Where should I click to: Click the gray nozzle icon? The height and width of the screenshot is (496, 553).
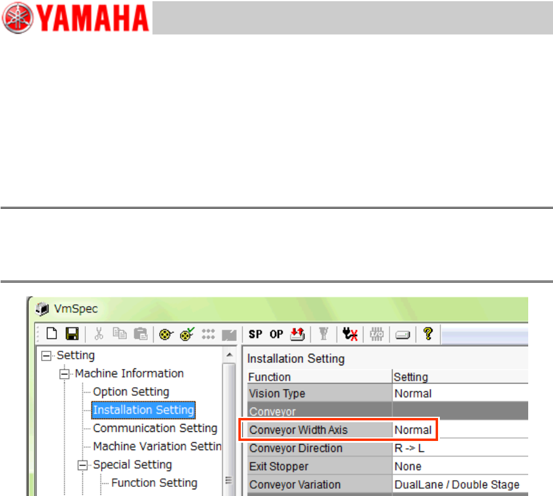coord(324,333)
